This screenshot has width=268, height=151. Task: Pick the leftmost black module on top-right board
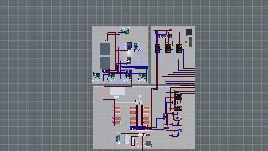158,48
